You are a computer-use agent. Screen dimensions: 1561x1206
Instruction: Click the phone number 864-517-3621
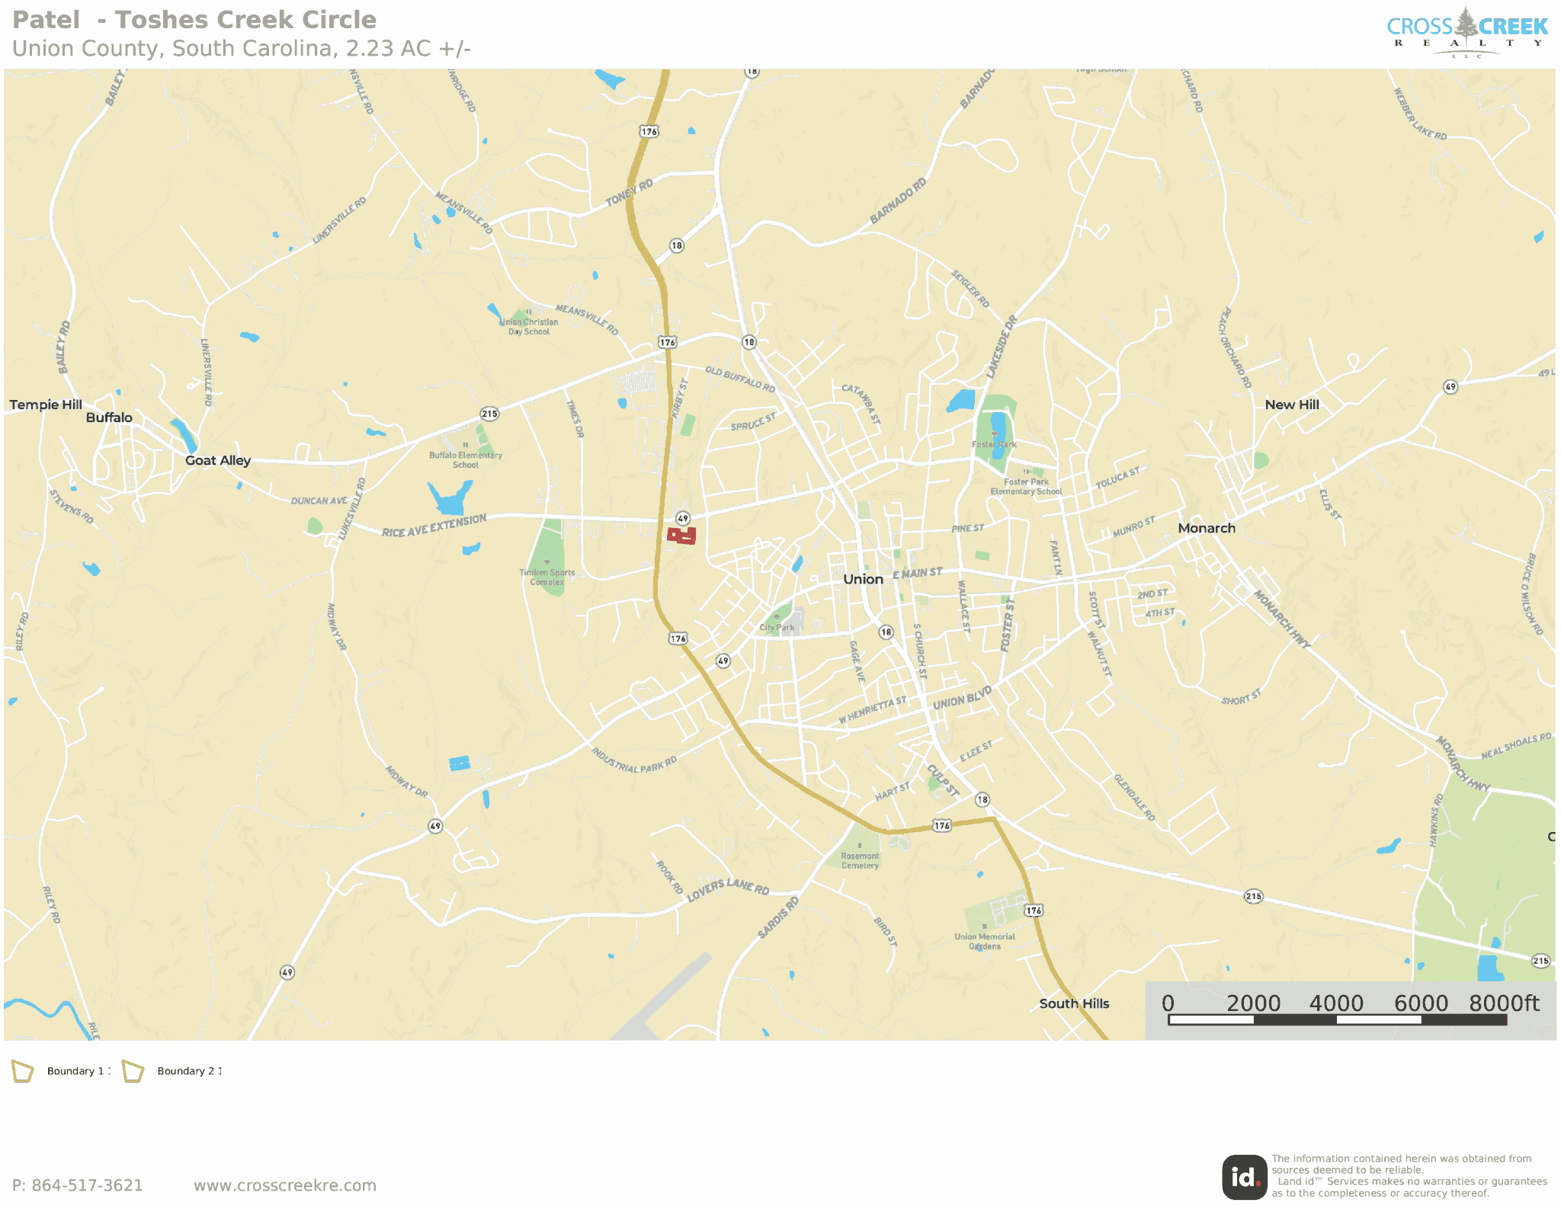tap(87, 1185)
